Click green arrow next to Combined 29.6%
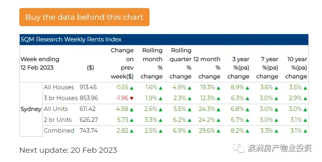The image size is (322, 162). [x=219, y=131]
